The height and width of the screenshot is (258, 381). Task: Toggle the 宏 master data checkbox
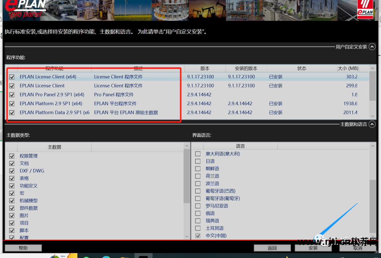tap(12, 193)
